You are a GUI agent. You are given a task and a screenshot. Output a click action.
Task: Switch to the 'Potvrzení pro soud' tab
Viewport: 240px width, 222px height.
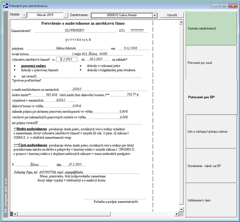tap(211, 63)
